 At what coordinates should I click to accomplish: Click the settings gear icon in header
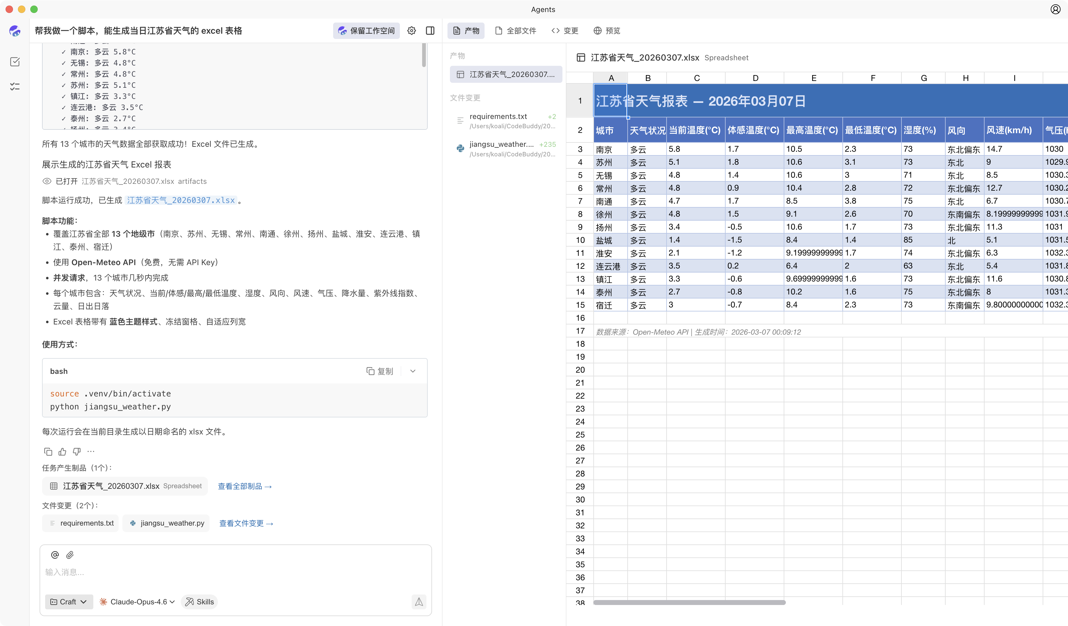(411, 31)
